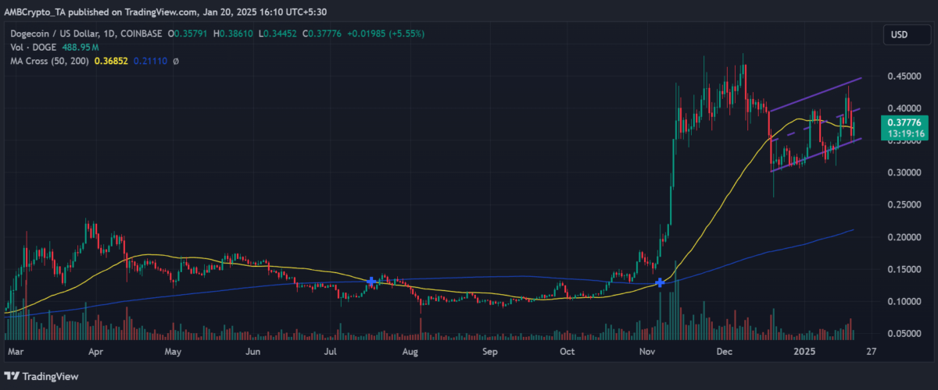938x390 pixels.
Task: Click the null symbol after MA Cross values
Action: pyautogui.click(x=175, y=60)
